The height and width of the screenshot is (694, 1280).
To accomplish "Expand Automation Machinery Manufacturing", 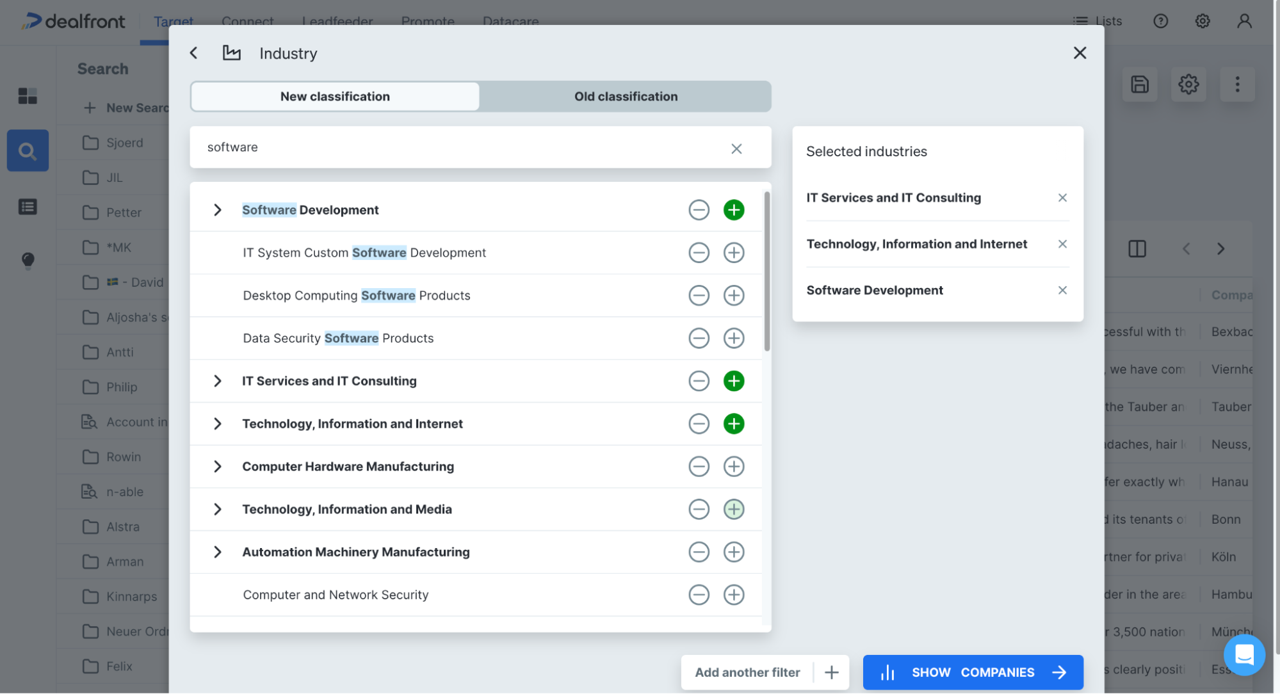I will (x=217, y=551).
